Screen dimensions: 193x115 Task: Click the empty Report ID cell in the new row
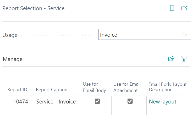click(18, 111)
